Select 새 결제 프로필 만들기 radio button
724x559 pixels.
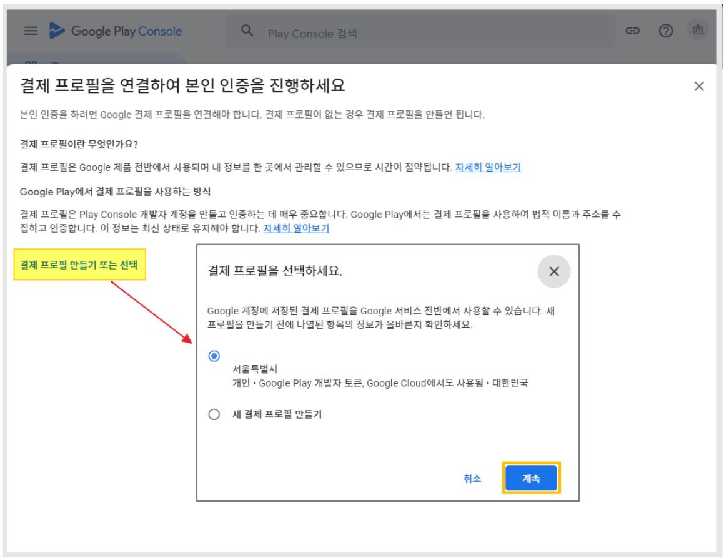click(x=214, y=414)
